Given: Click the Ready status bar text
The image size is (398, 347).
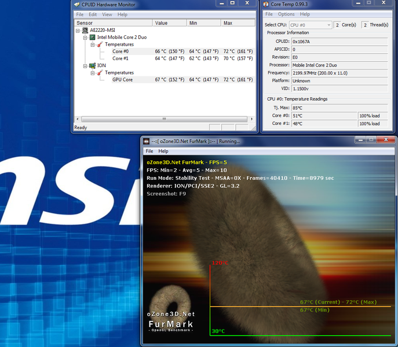Looking at the screenshot, I should (81, 127).
